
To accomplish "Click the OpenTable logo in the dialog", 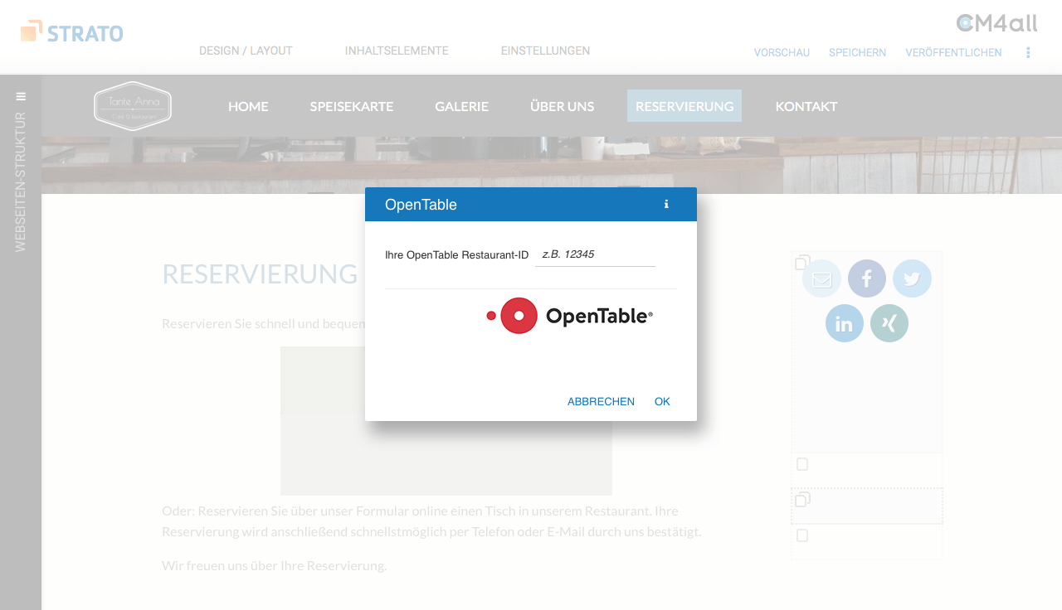I will click(569, 316).
